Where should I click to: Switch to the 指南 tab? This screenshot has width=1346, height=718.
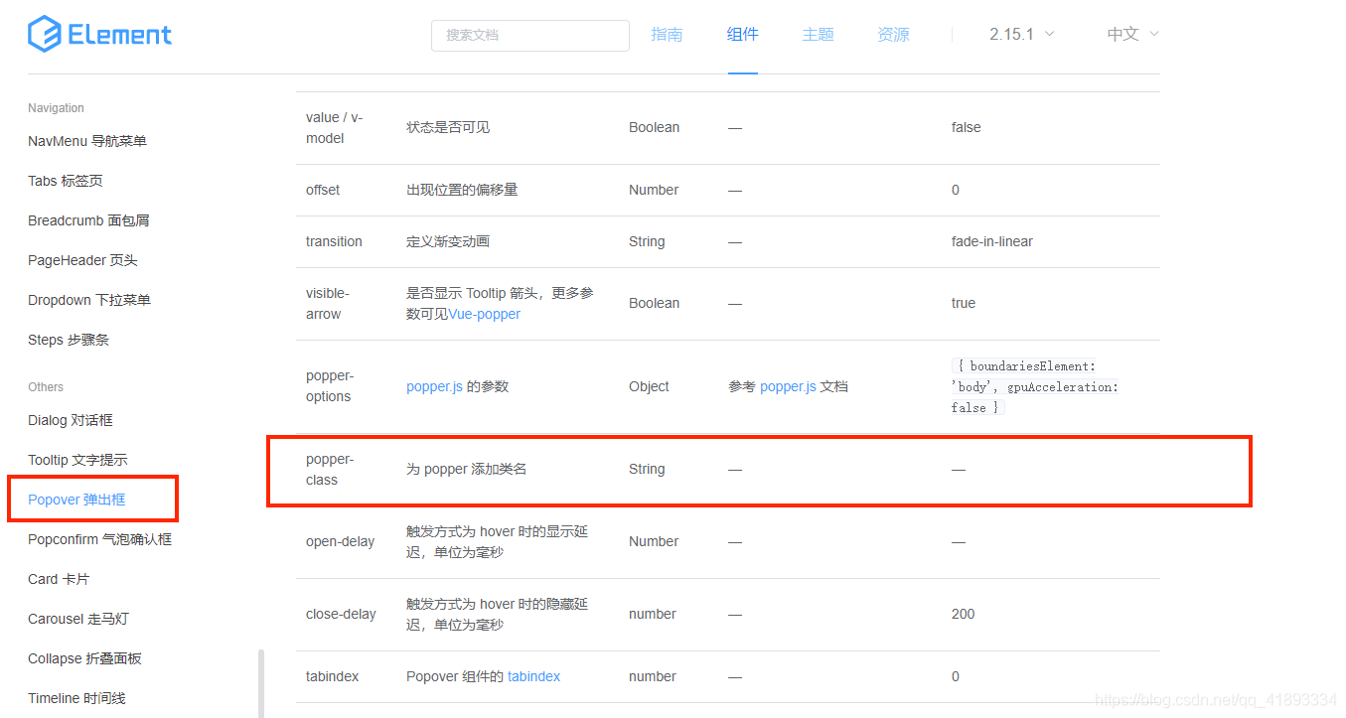(x=668, y=33)
